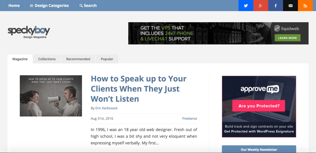Click the article thumbnail with megaphone
Image resolution: width=316 pixels, height=153 pixels.
[51, 96]
